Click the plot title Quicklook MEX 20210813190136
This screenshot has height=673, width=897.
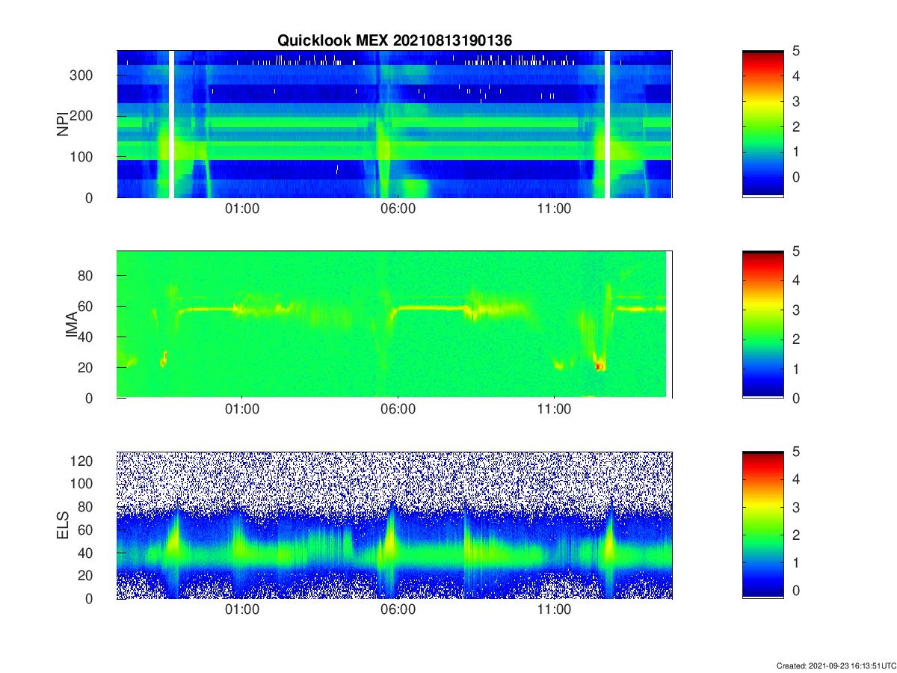[395, 40]
